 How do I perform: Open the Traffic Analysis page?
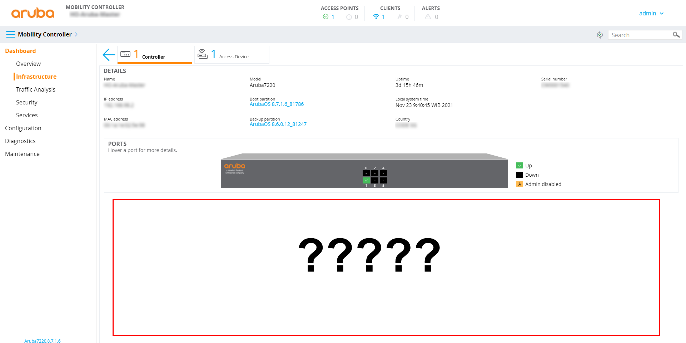pyautogui.click(x=36, y=89)
